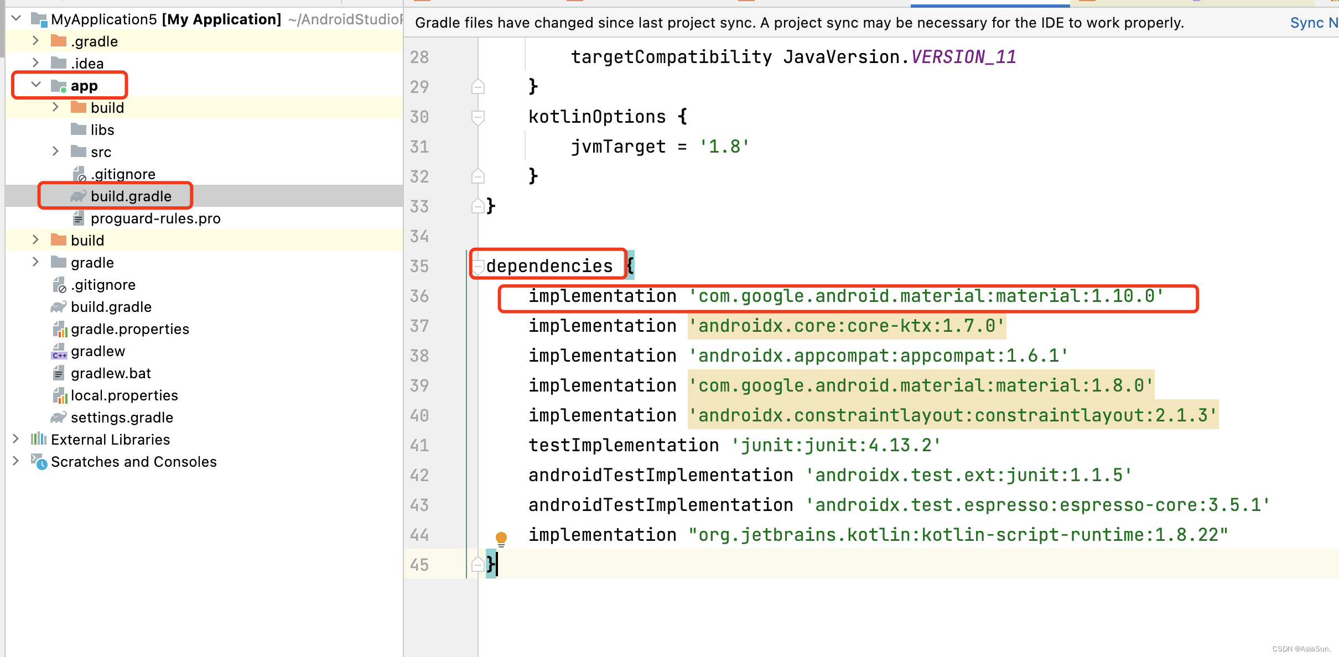Expand the gradle folder arrow

click(x=35, y=262)
